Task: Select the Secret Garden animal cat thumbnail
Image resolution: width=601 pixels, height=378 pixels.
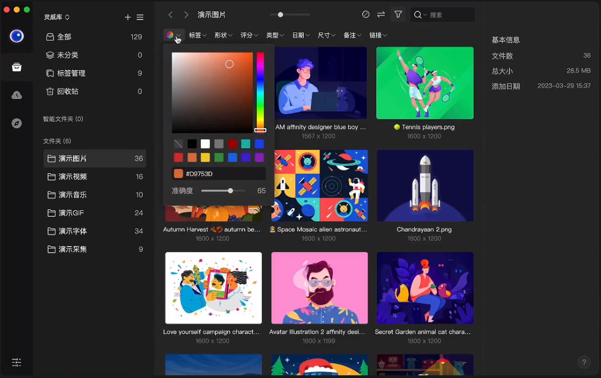Action: pyautogui.click(x=424, y=288)
